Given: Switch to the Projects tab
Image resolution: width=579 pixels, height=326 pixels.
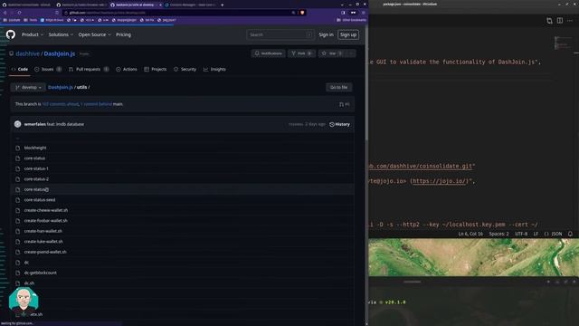Looking at the screenshot, I should coord(155,69).
